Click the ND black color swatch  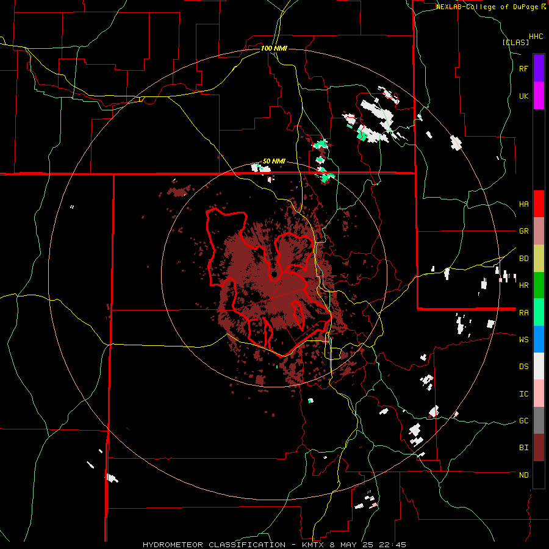pos(539,475)
